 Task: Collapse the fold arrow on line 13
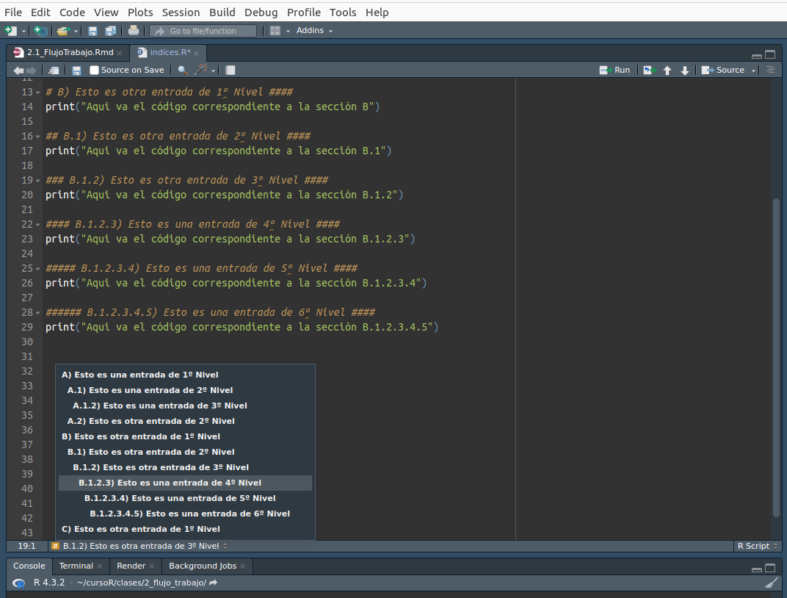pyautogui.click(x=38, y=93)
